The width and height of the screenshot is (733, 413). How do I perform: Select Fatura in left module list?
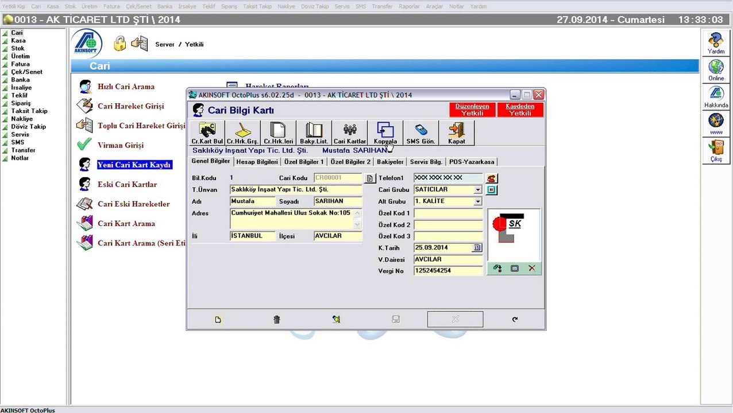click(20, 64)
